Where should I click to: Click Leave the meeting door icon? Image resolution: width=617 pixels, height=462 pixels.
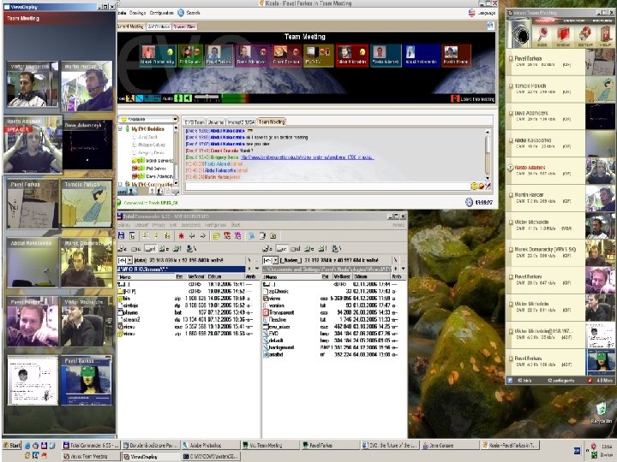(454, 98)
